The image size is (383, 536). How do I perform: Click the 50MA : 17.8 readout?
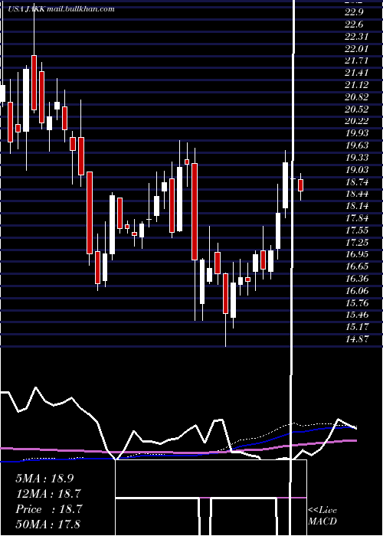48,524
